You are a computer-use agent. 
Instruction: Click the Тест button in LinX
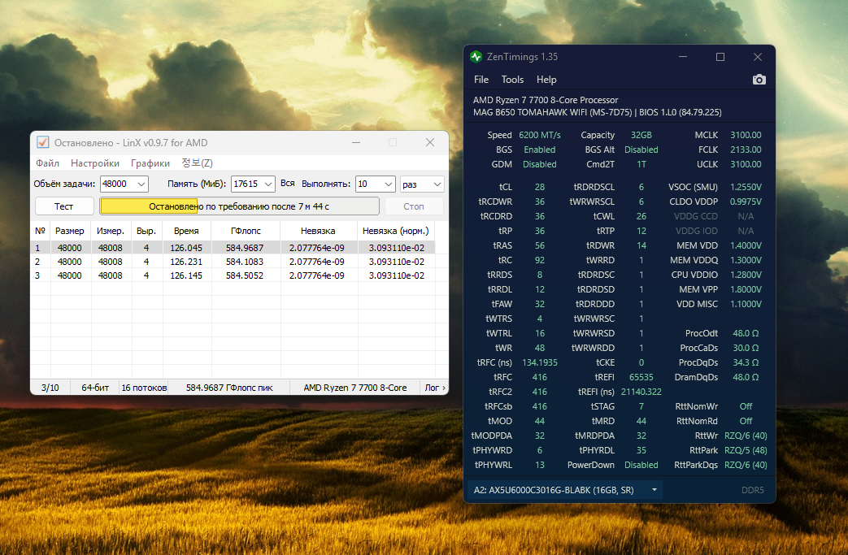pos(63,206)
